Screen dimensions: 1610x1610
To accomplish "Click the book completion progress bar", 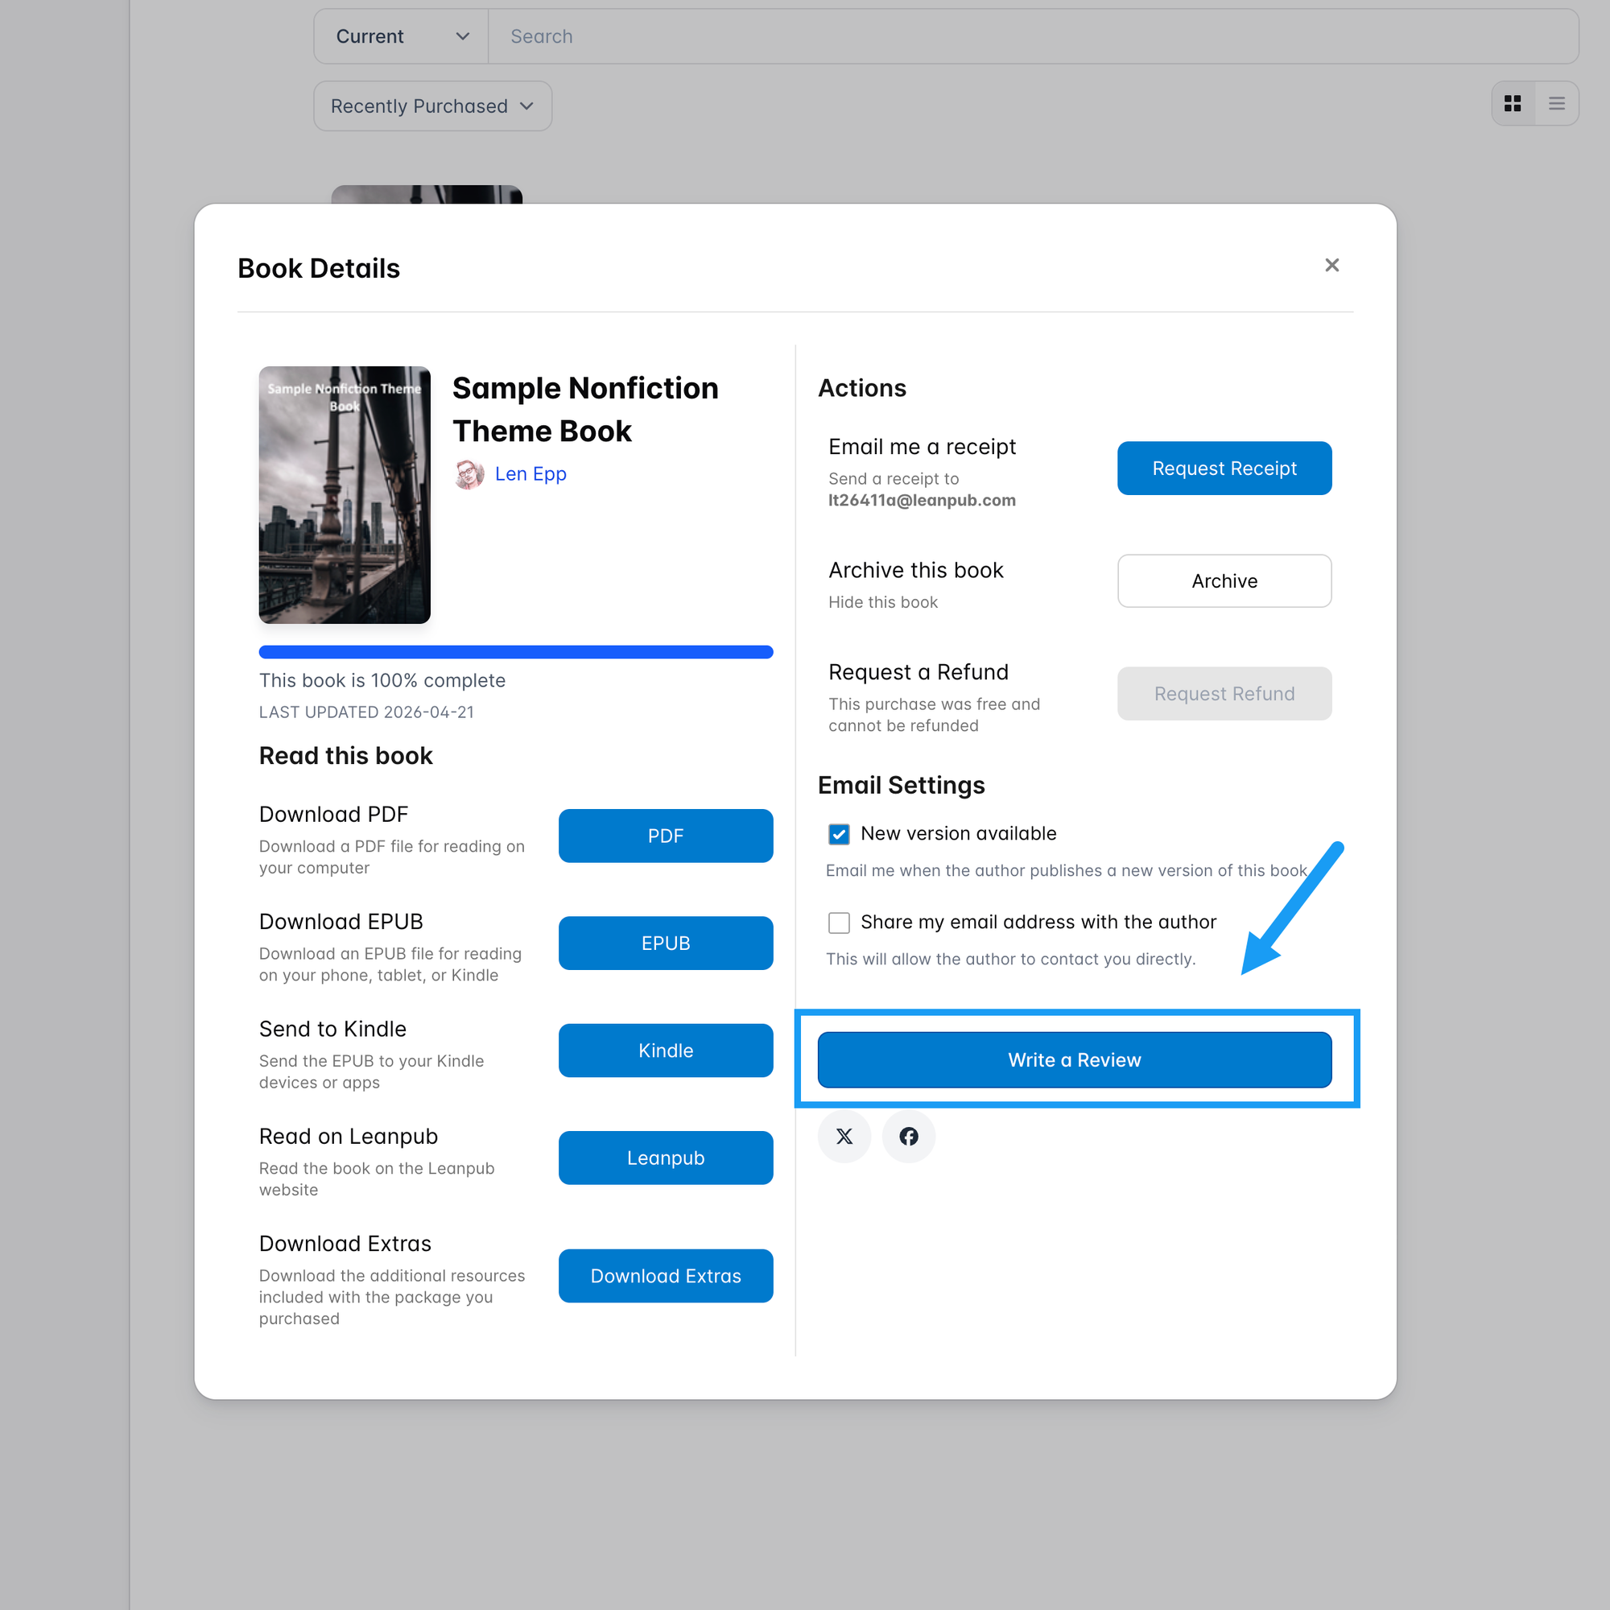I will point(515,652).
